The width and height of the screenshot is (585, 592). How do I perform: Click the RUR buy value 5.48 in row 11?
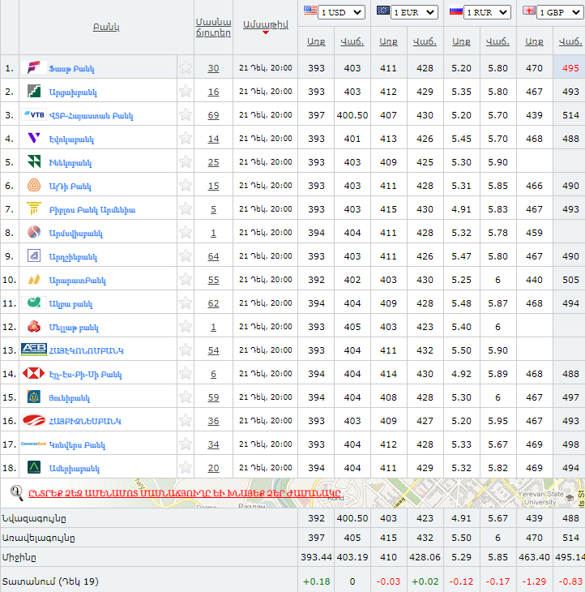tap(461, 303)
